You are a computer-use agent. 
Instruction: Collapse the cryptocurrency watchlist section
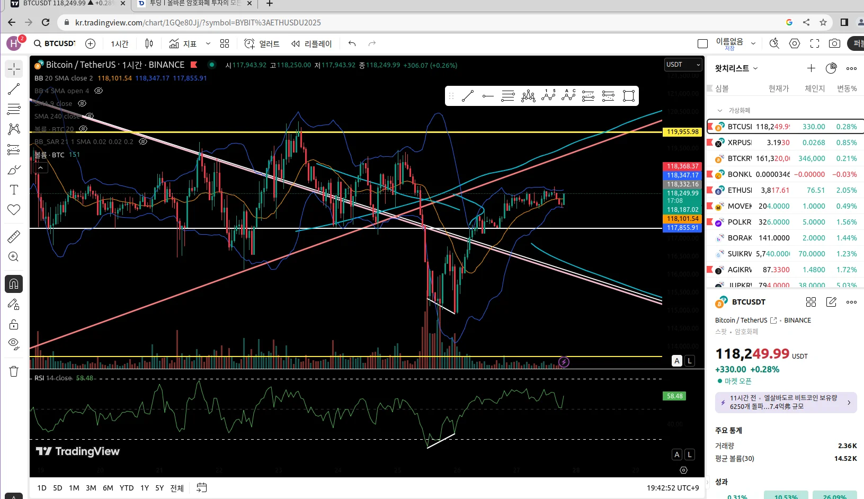click(x=720, y=110)
